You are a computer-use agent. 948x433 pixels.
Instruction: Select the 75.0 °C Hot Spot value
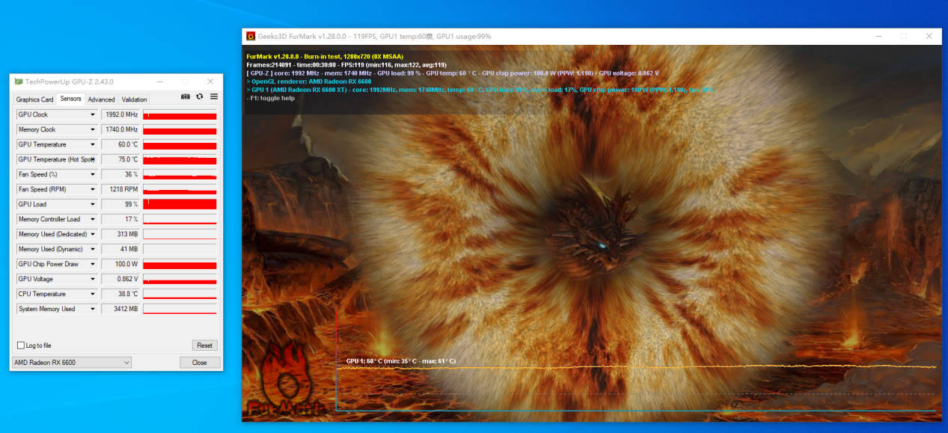point(120,159)
